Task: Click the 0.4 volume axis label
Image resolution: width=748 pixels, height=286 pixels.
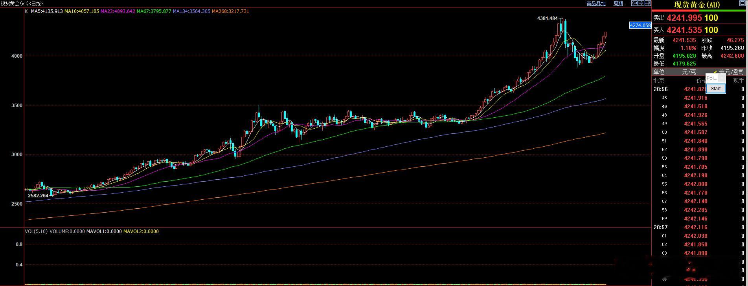Action: pos(19,265)
